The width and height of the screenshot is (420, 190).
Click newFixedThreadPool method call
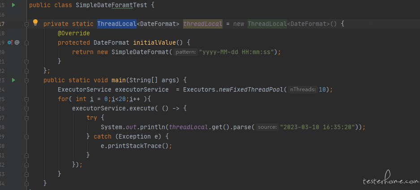tap(251, 89)
